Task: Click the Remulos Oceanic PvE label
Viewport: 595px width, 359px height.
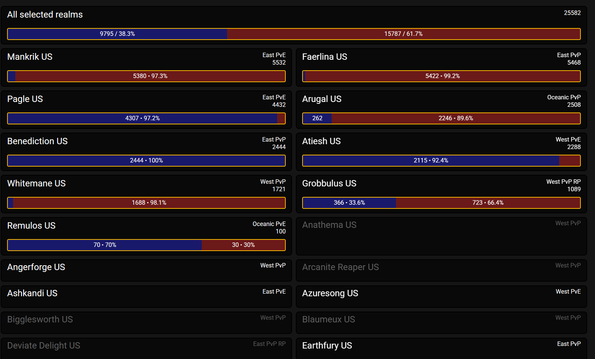Action: pos(269,224)
